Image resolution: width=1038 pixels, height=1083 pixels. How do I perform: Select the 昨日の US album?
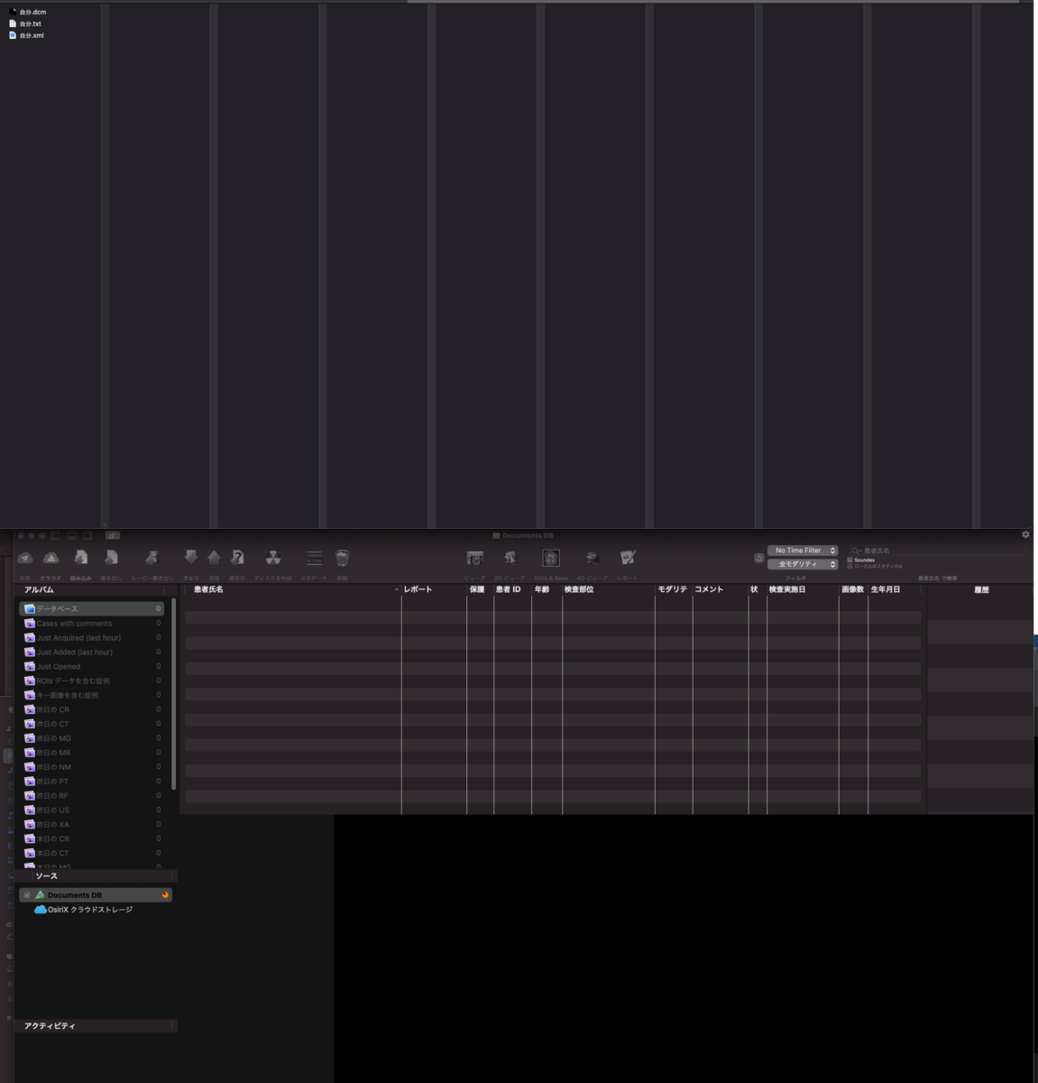(x=91, y=810)
